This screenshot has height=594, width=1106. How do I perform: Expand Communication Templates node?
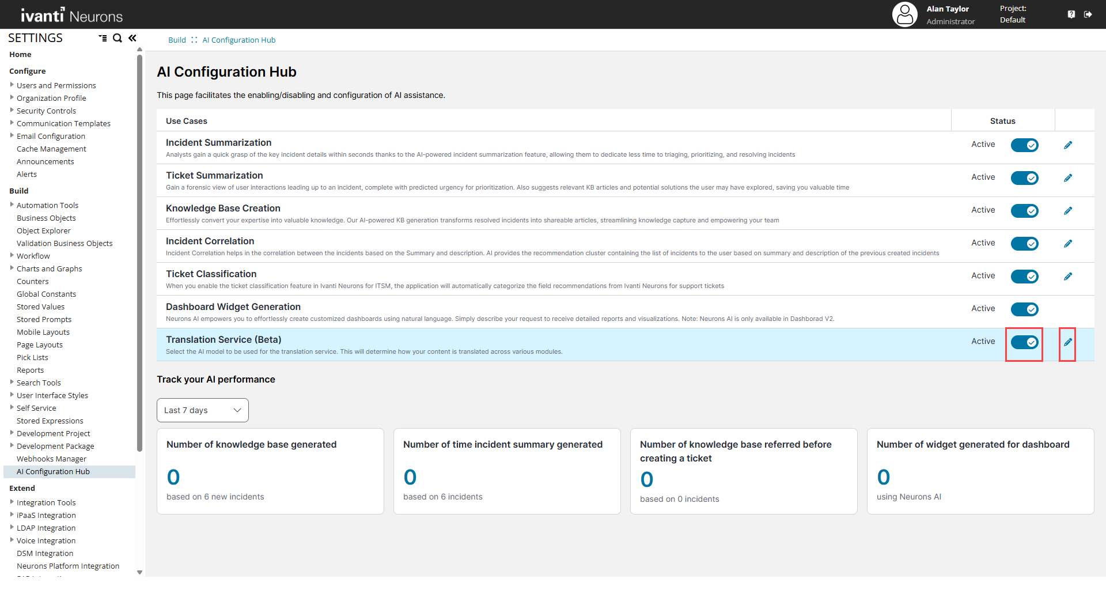(12, 123)
